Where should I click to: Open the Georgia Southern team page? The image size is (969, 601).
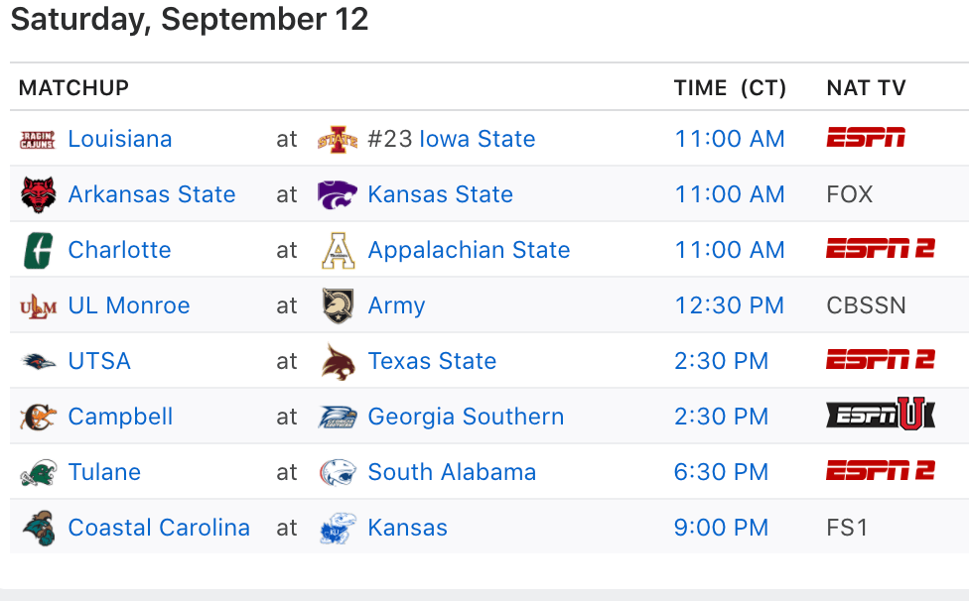pos(466,417)
